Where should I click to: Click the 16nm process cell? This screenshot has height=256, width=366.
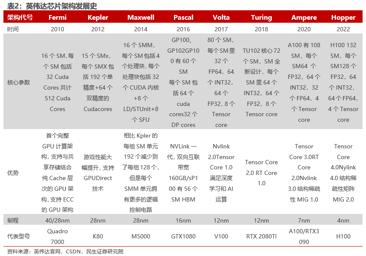tap(183, 220)
